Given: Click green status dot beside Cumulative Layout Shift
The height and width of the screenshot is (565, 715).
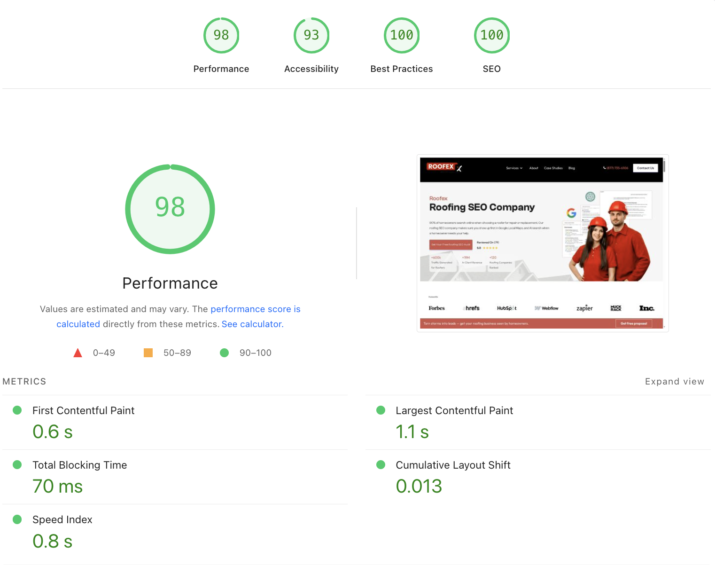Looking at the screenshot, I should coord(381,465).
